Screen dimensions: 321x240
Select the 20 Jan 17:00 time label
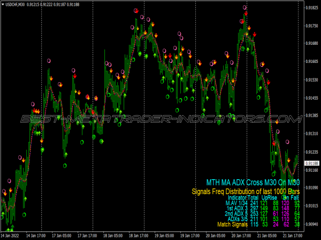tap(241, 236)
